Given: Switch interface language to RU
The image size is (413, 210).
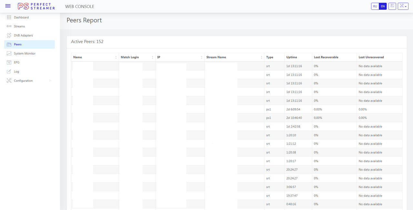Looking at the screenshot, I should coord(375,6).
